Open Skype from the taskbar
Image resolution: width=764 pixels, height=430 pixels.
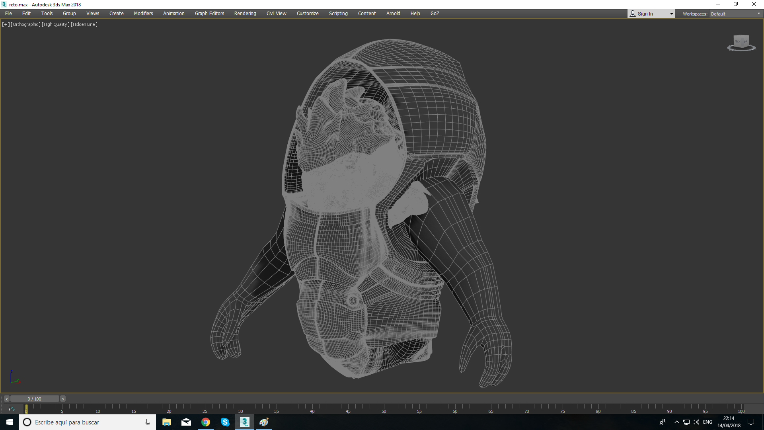click(225, 422)
